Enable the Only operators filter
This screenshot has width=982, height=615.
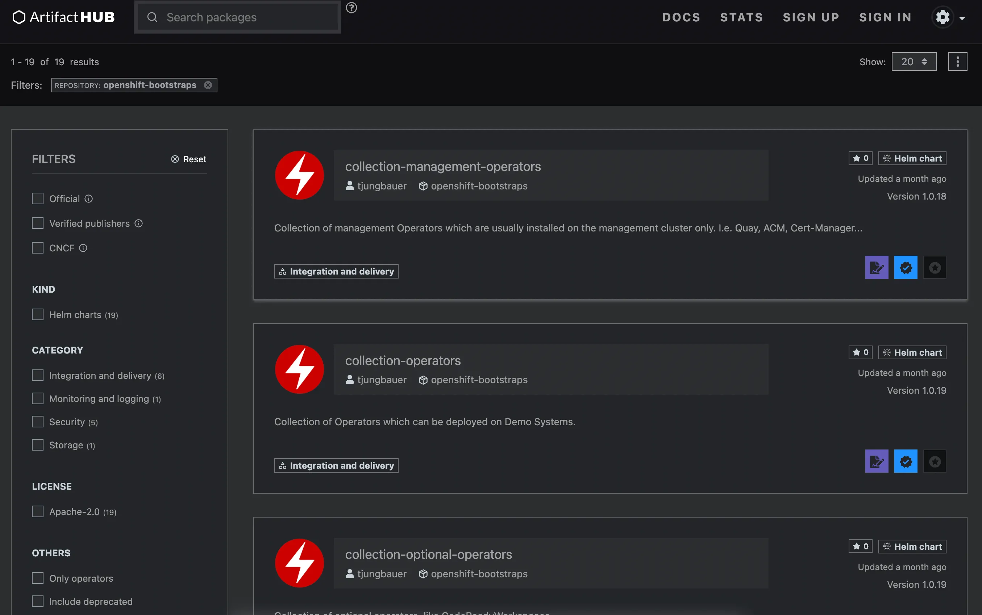coord(37,578)
